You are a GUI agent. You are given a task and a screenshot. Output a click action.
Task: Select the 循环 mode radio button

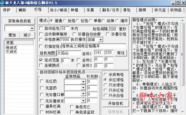click(117, 21)
